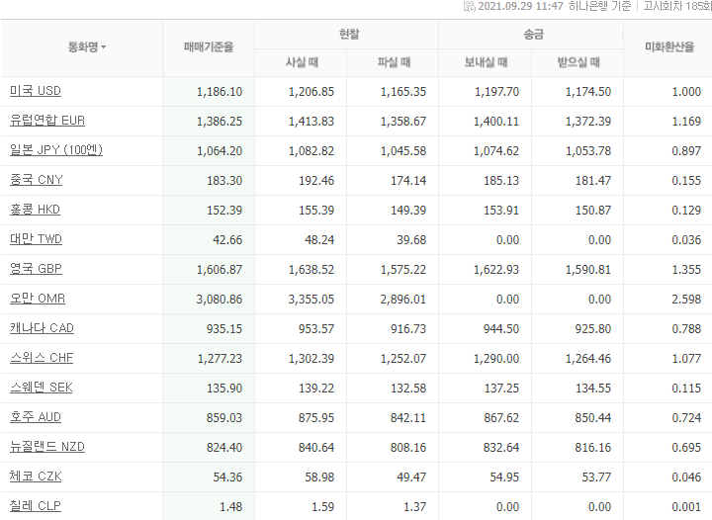
Task: Select EUR base rate 1,386.25
Action: [x=220, y=122]
